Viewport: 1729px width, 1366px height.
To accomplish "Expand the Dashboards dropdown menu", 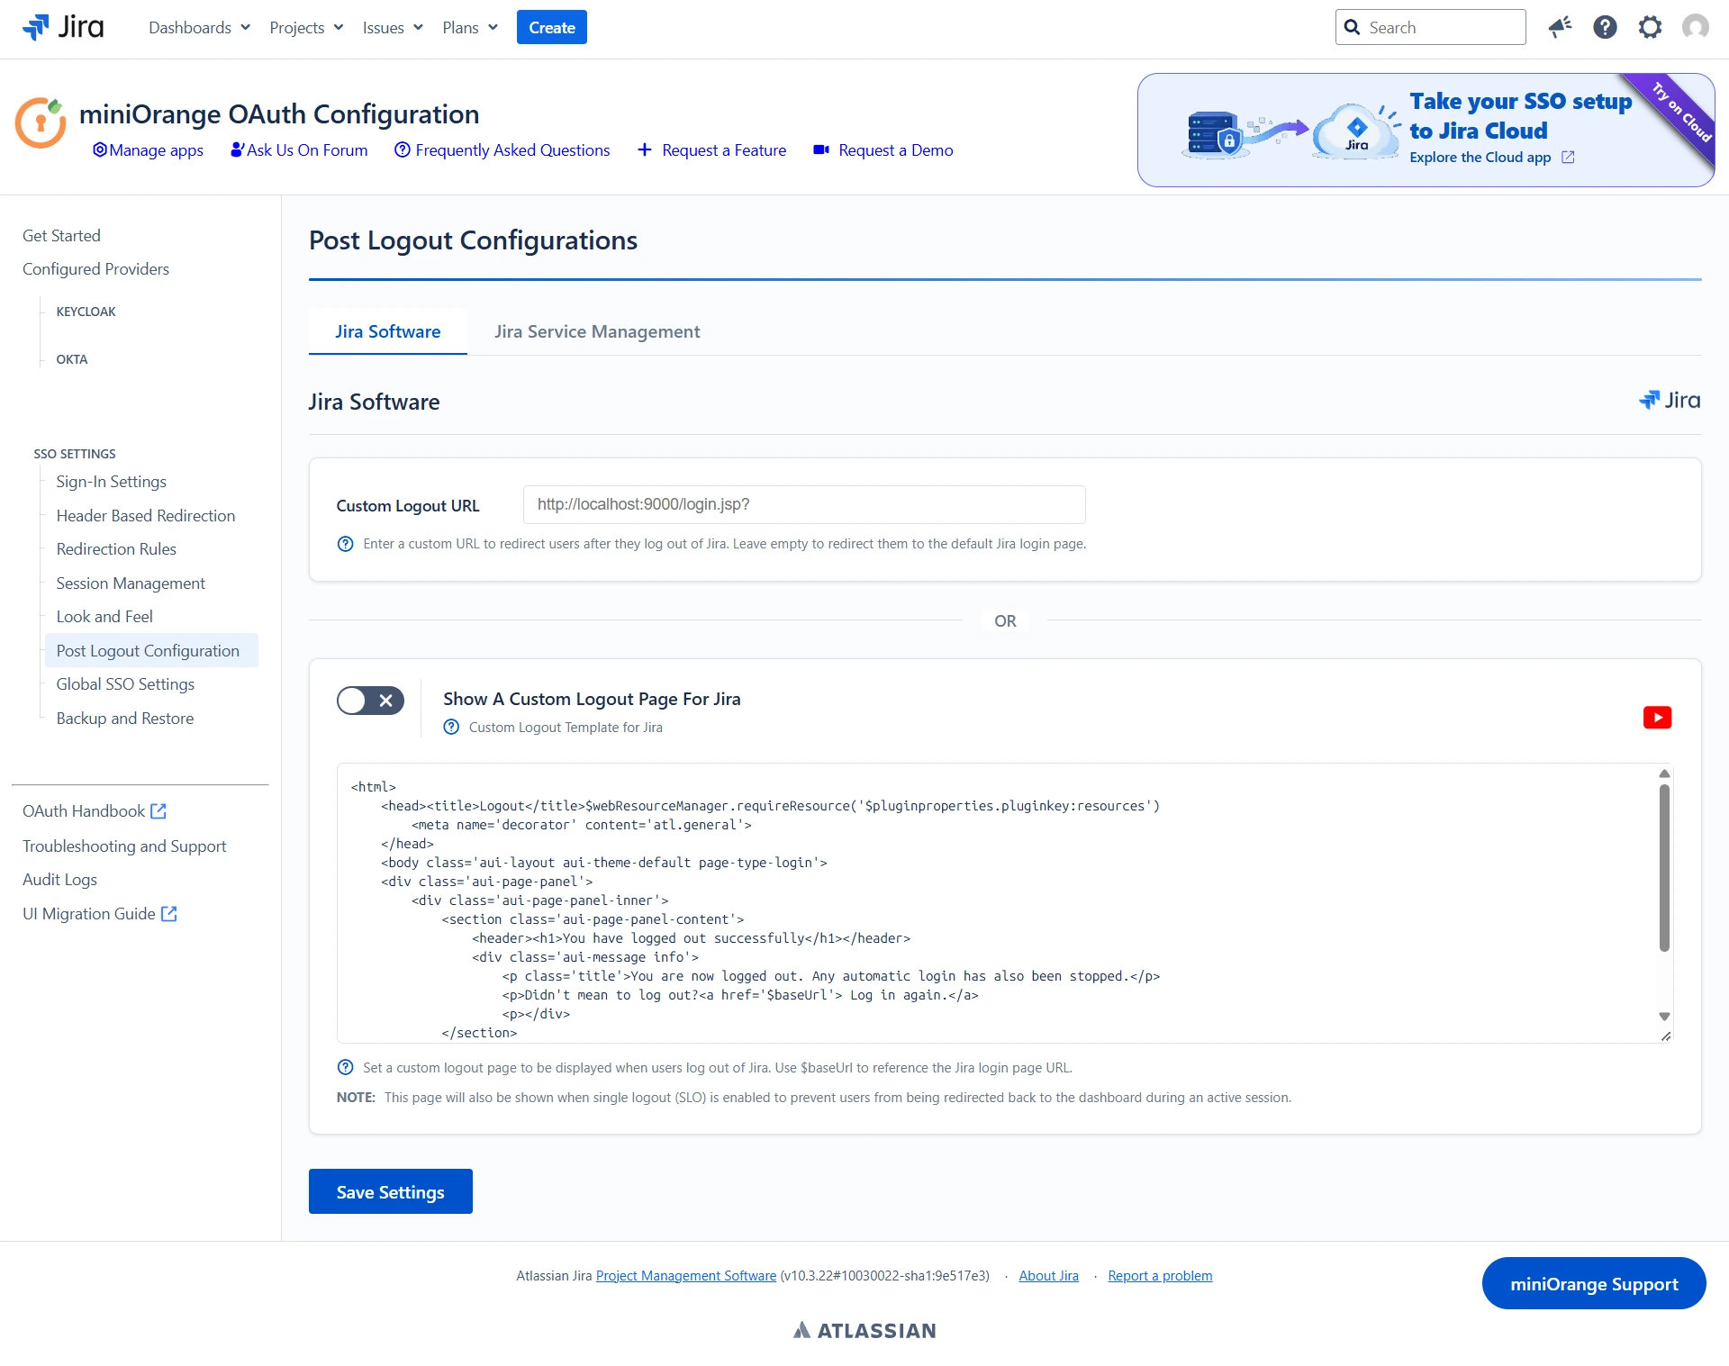I will [x=199, y=27].
